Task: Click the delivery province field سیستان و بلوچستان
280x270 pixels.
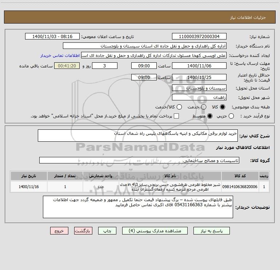Action: click(x=199, y=88)
